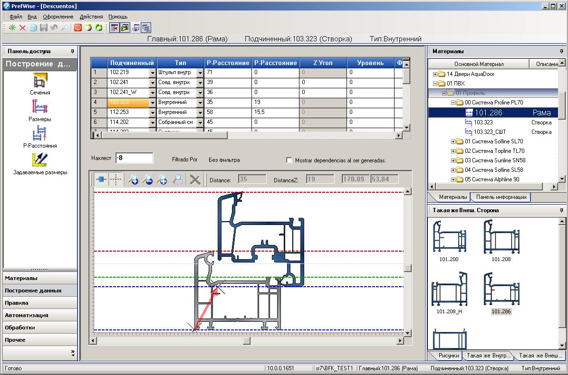
Task: Open the Действия menu
Action: click(91, 17)
